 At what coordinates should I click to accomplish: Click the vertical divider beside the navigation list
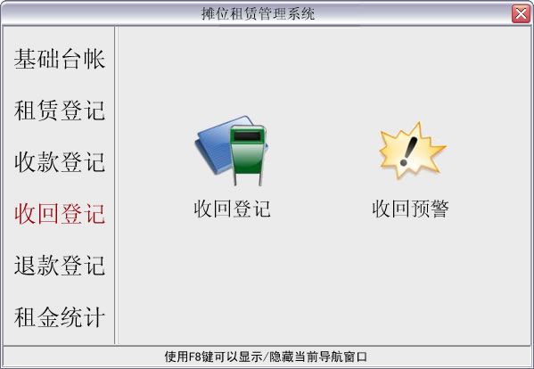(x=115, y=185)
